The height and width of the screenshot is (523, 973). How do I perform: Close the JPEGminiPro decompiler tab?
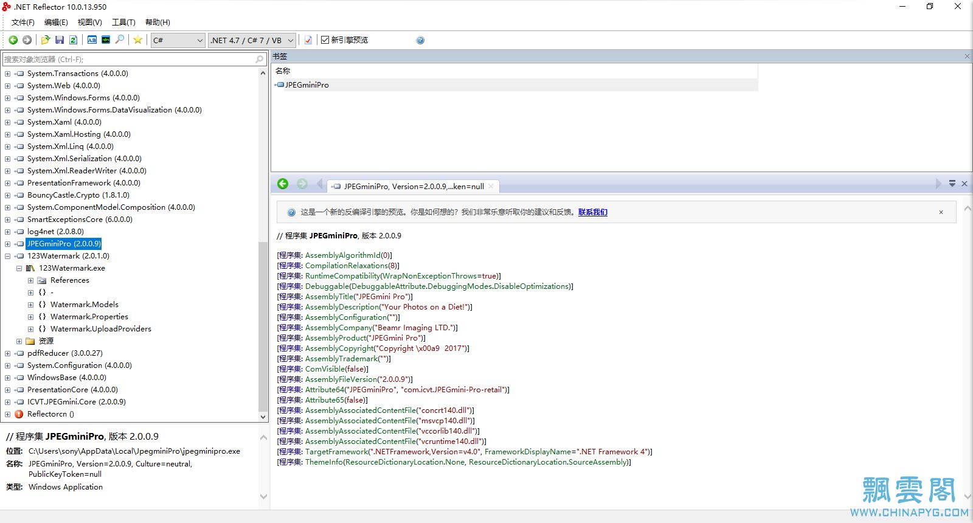[491, 187]
